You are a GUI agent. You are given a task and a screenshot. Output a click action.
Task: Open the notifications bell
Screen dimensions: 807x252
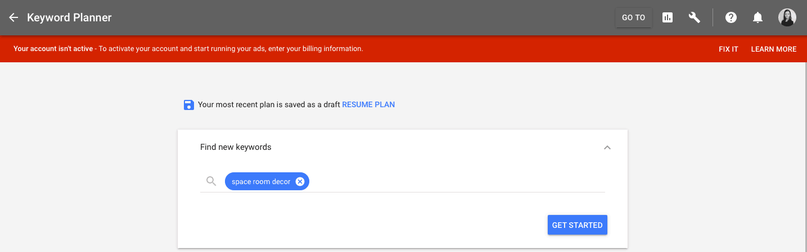tap(758, 17)
